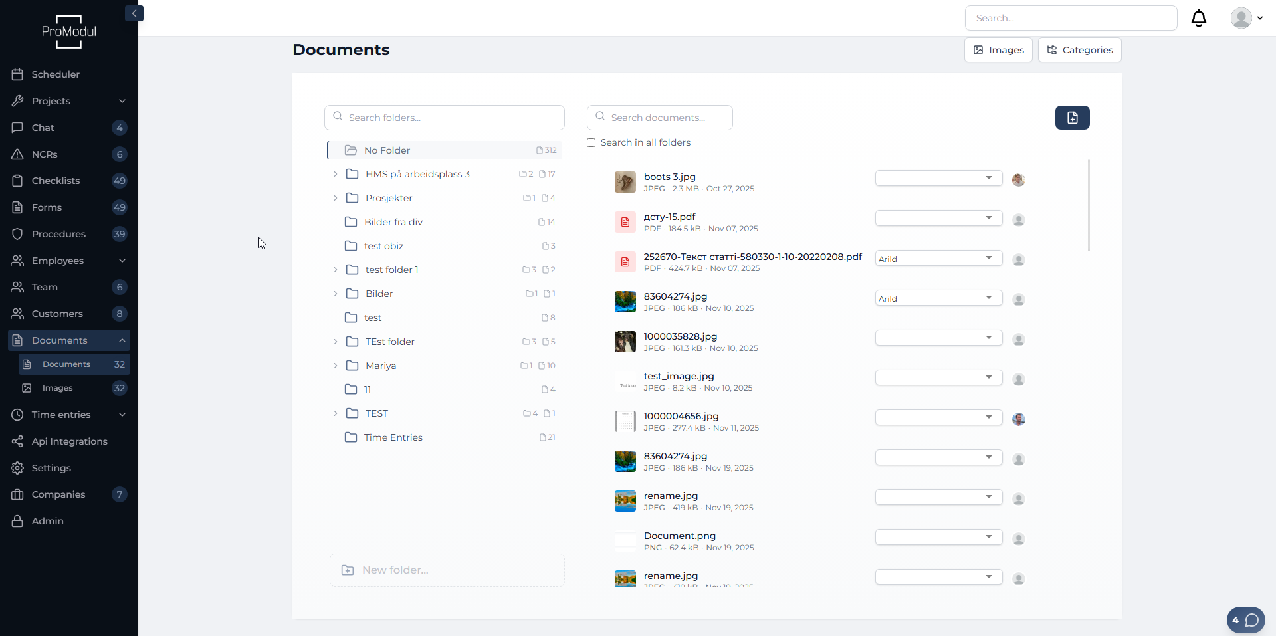Click the user avatar next to boots 3.jpg
1276x636 pixels.
pos(1018,180)
